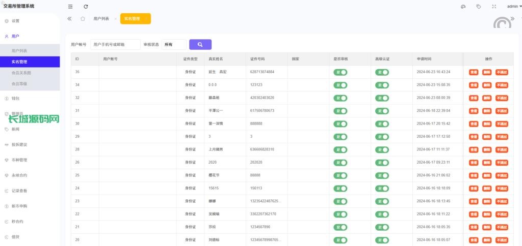522x246 pixels.
Task: Expand the 钱包 sidebar menu
Action: tap(15, 98)
